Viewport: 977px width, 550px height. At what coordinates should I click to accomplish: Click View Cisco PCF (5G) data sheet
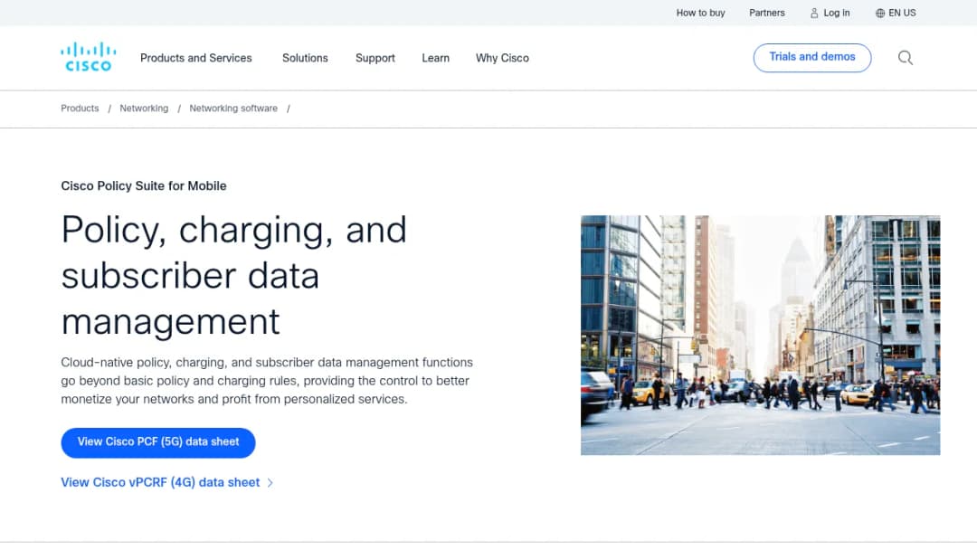click(158, 442)
